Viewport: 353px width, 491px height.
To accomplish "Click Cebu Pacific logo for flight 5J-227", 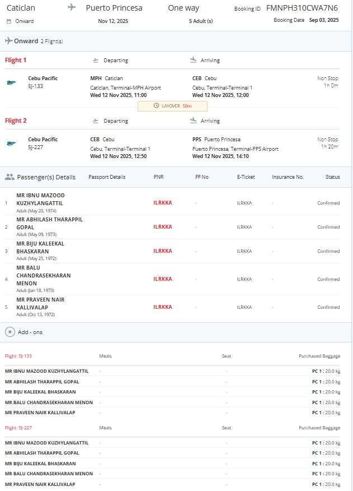I will pos(12,143).
